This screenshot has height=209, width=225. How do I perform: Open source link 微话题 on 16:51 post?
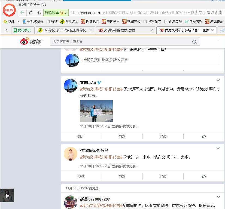(125, 126)
